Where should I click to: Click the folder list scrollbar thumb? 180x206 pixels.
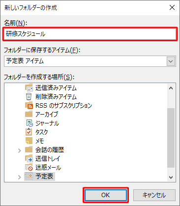point(171,138)
